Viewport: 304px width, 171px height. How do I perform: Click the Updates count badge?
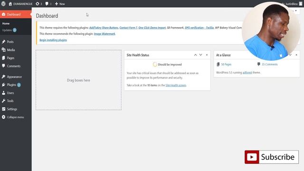tap(15, 30)
